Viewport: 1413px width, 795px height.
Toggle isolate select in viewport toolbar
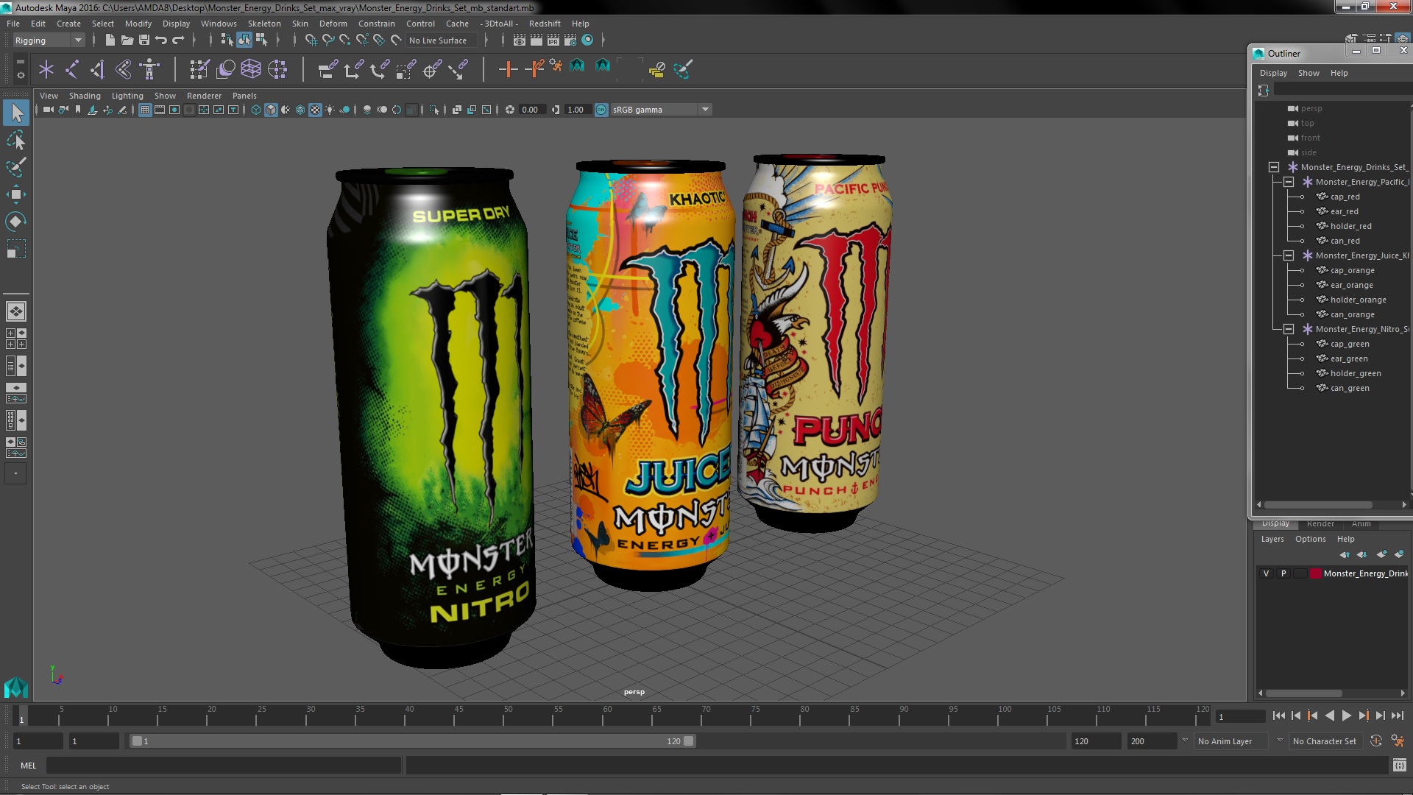pyautogui.click(x=434, y=110)
